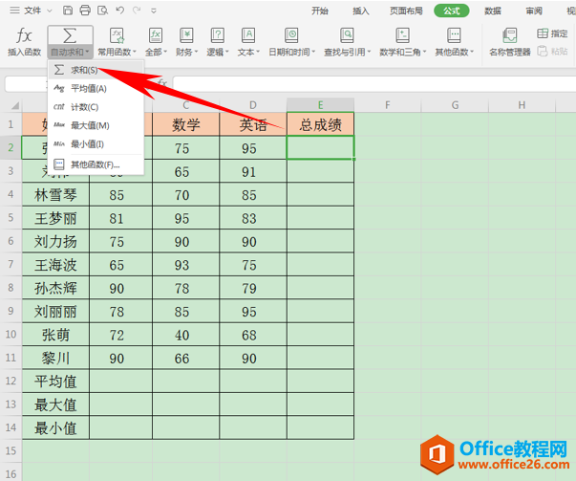
Task: Click the 总成绩 header cell
Action: coord(320,124)
